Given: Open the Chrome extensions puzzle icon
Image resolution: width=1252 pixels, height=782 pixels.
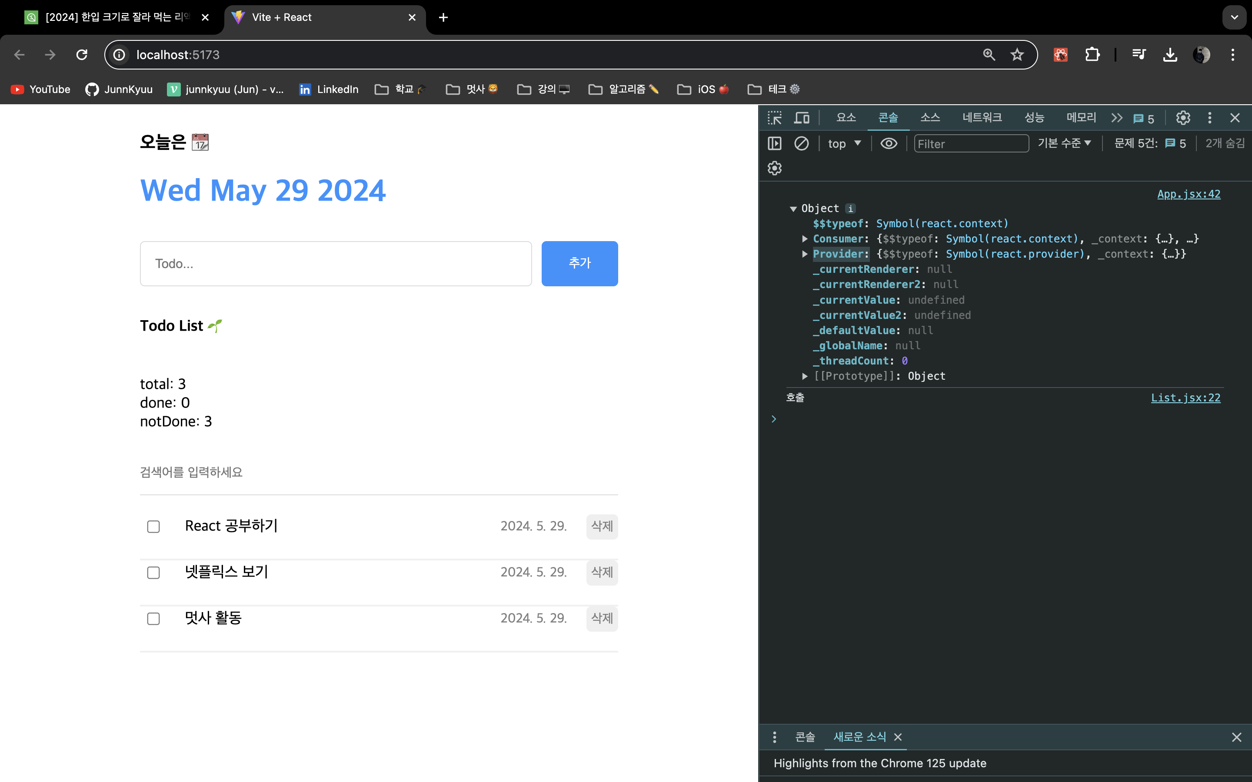Looking at the screenshot, I should click(x=1092, y=55).
